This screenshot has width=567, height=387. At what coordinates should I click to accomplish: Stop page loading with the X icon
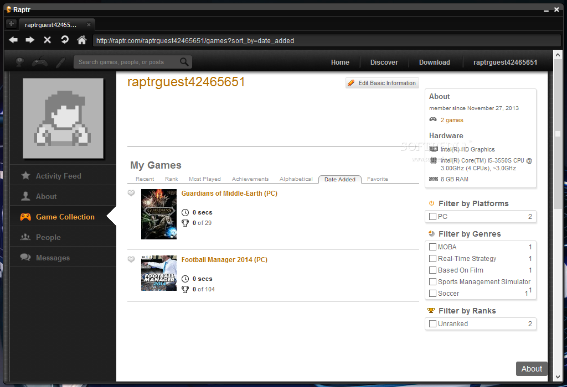coord(48,40)
